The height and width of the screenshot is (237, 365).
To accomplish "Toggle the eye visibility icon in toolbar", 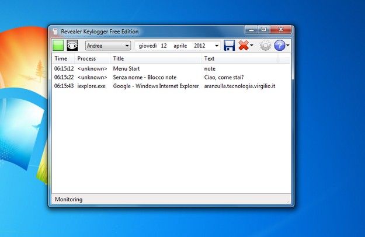I will coord(72,46).
